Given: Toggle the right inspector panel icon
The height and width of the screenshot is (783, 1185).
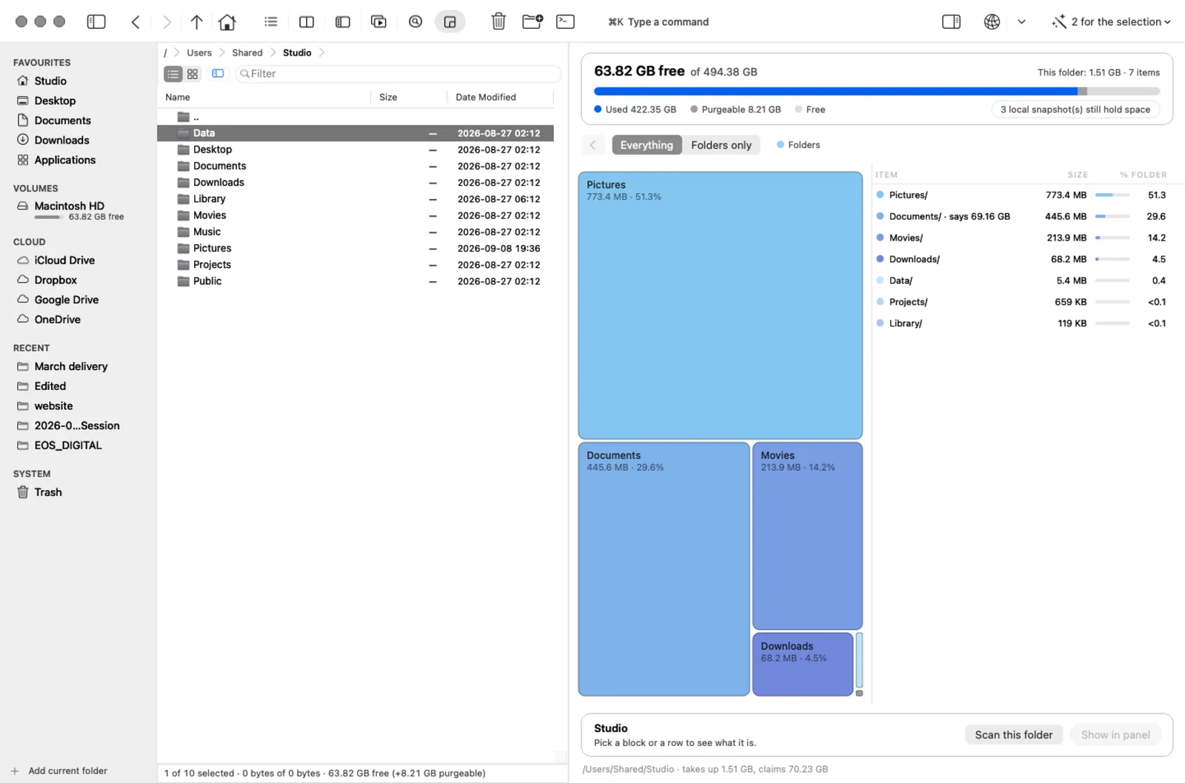Looking at the screenshot, I should pos(951,21).
